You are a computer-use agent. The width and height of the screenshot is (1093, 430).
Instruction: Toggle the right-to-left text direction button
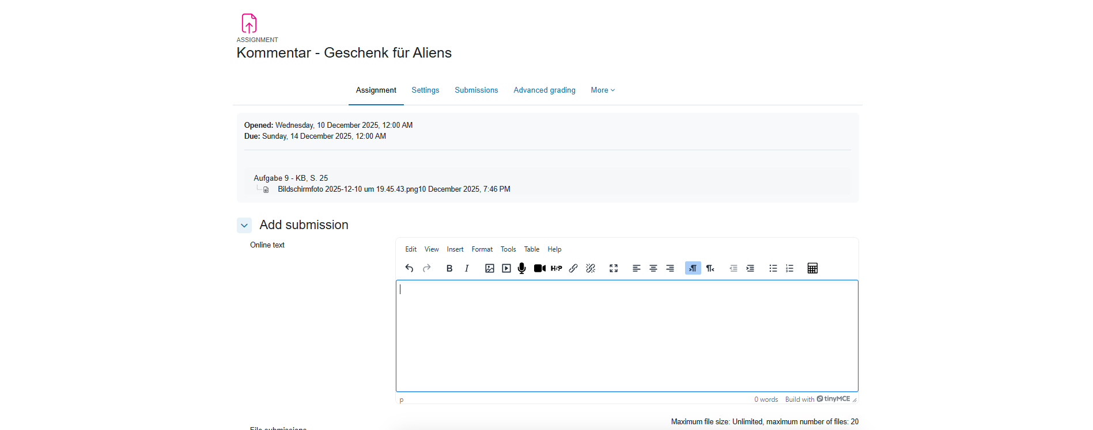[710, 268]
